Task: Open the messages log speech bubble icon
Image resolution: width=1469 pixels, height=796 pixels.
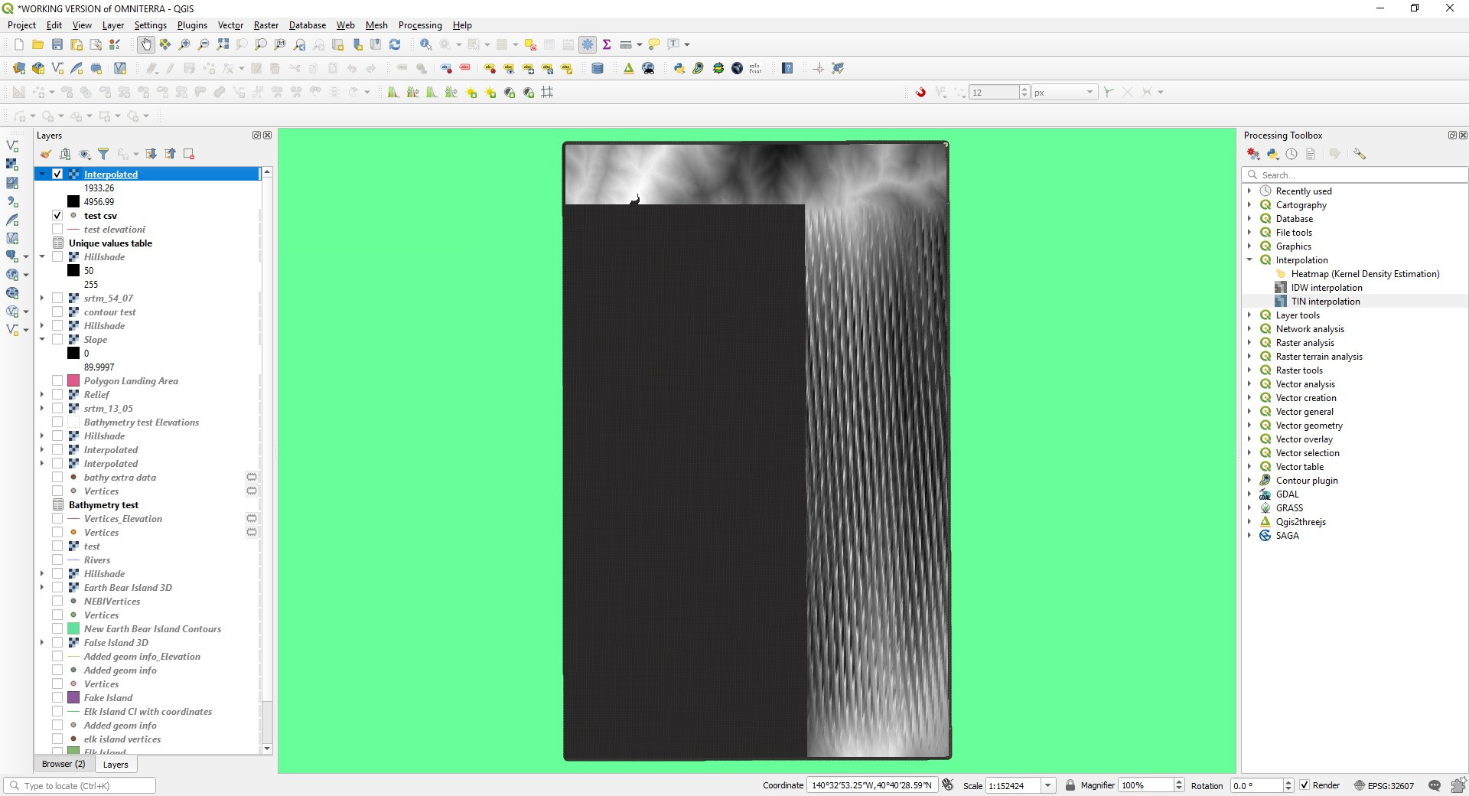Action: pos(1435,785)
